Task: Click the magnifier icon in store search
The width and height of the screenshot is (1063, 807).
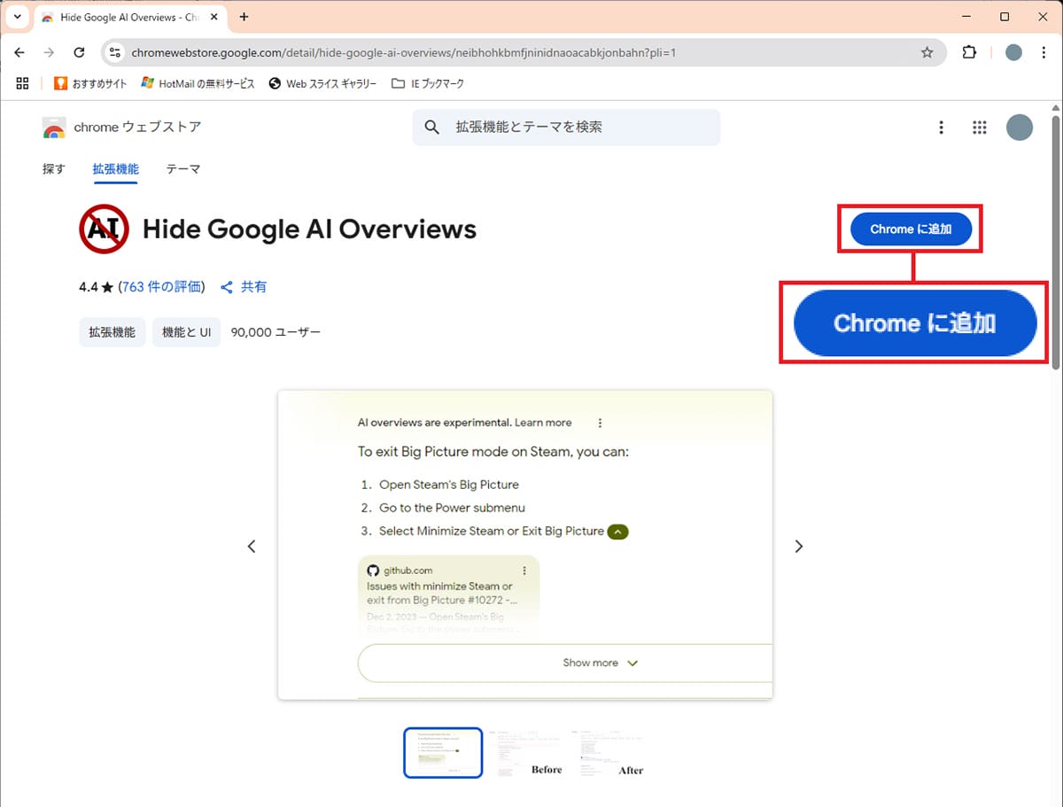Action: 432,128
